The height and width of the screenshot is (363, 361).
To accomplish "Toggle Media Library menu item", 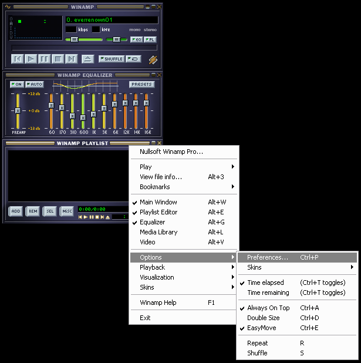I will pos(184,232).
